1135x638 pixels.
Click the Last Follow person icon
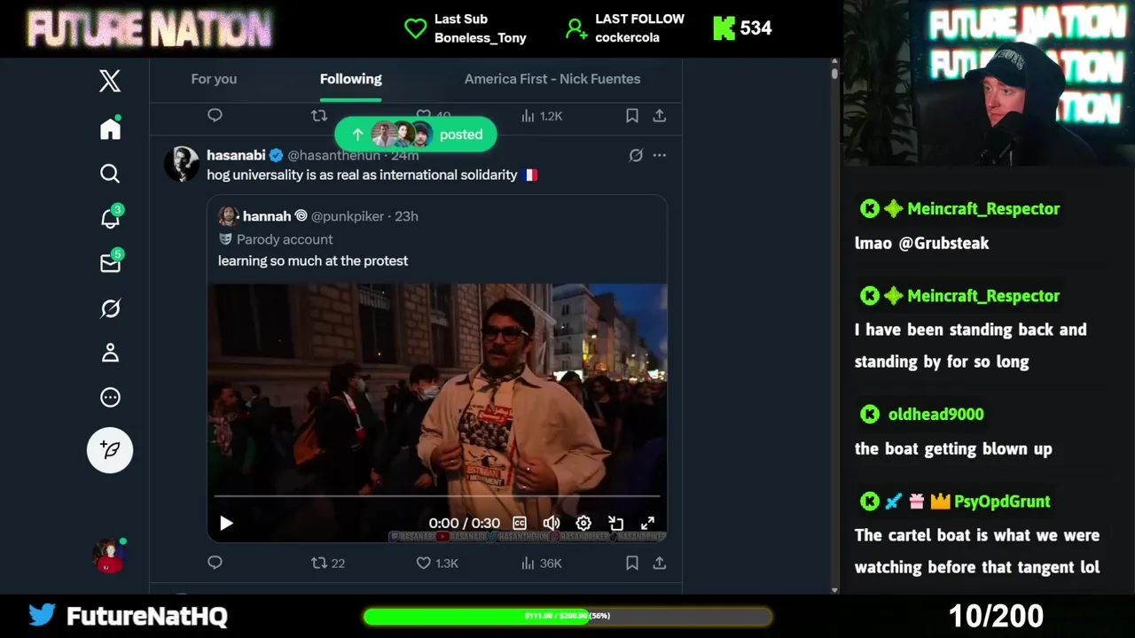[576, 29]
